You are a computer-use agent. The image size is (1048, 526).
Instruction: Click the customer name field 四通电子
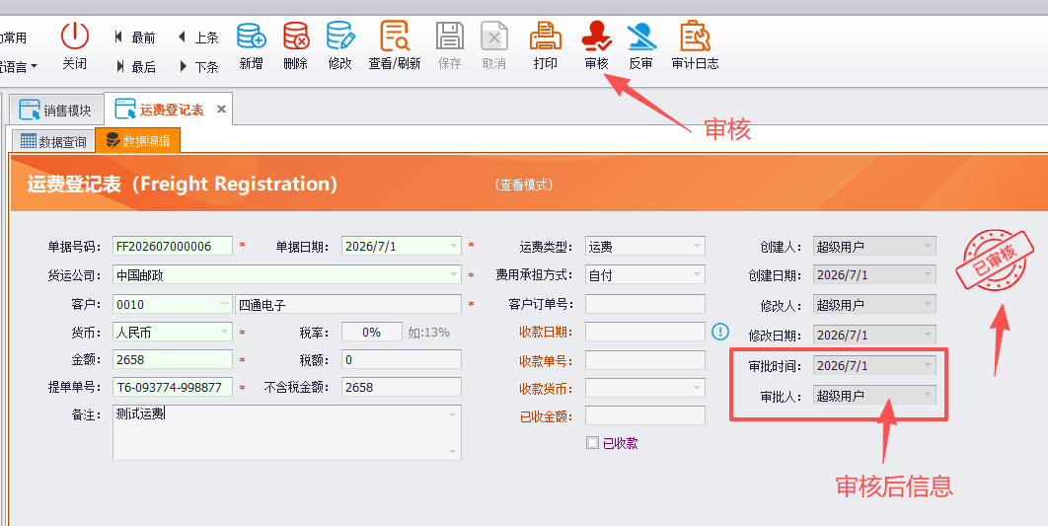348,303
